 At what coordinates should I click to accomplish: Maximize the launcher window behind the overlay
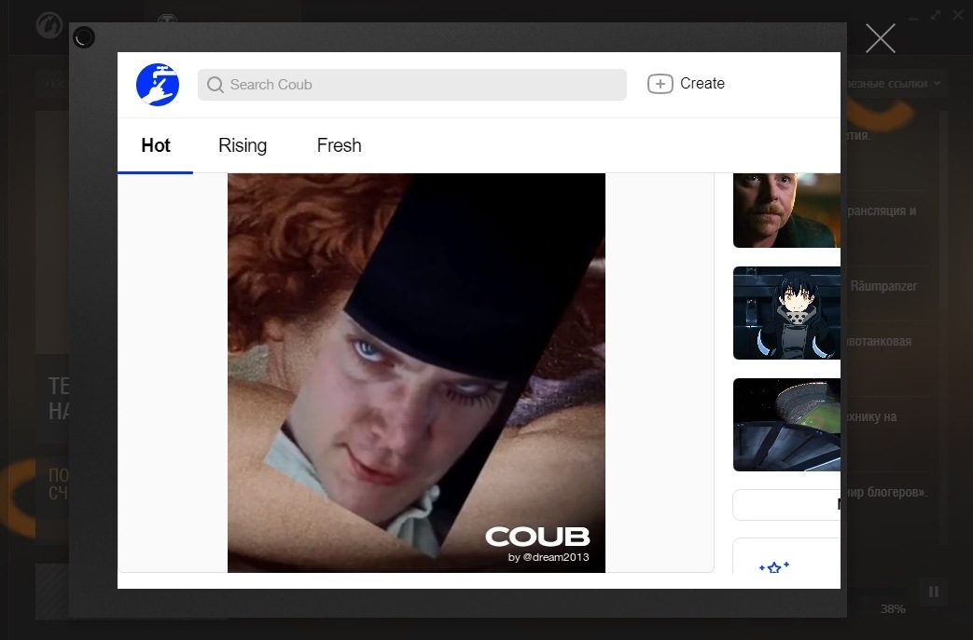(935, 16)
